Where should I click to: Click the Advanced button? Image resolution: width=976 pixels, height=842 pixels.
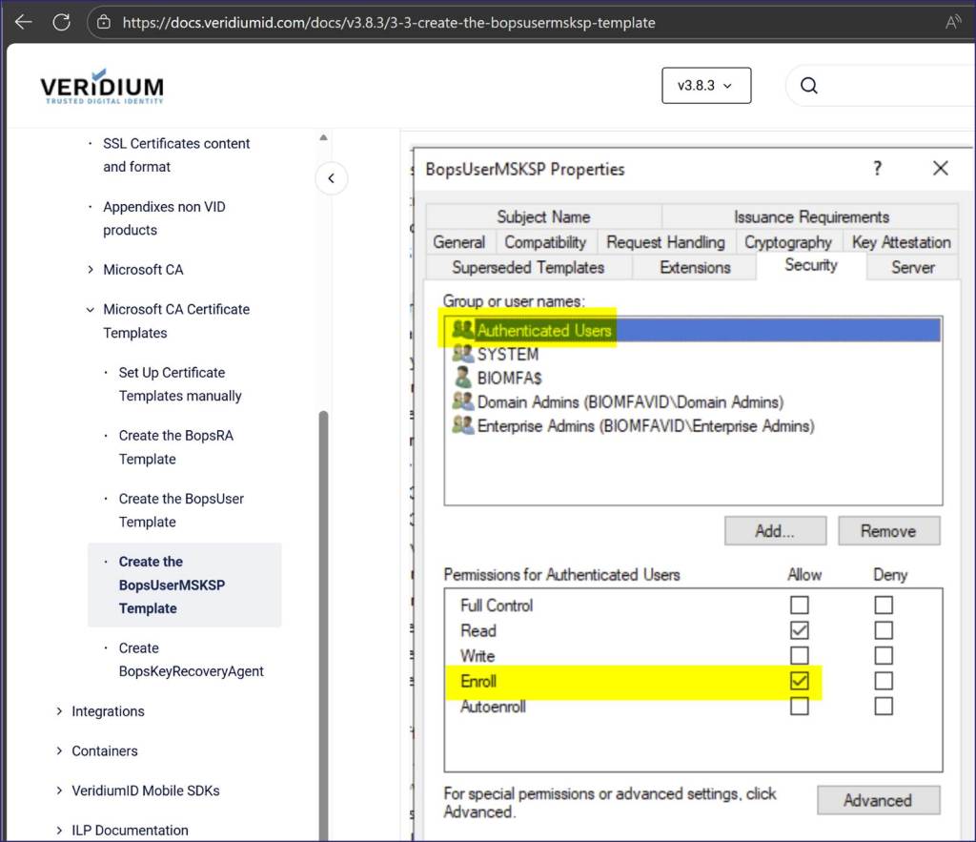point(877,800)
